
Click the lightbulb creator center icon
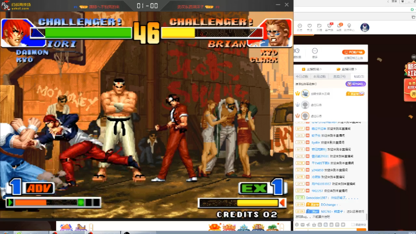(349, 26)
